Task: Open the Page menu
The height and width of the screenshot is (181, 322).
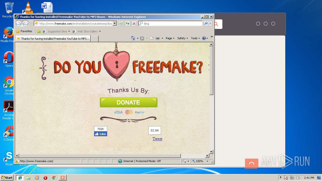Action: [x=170, y=38]
